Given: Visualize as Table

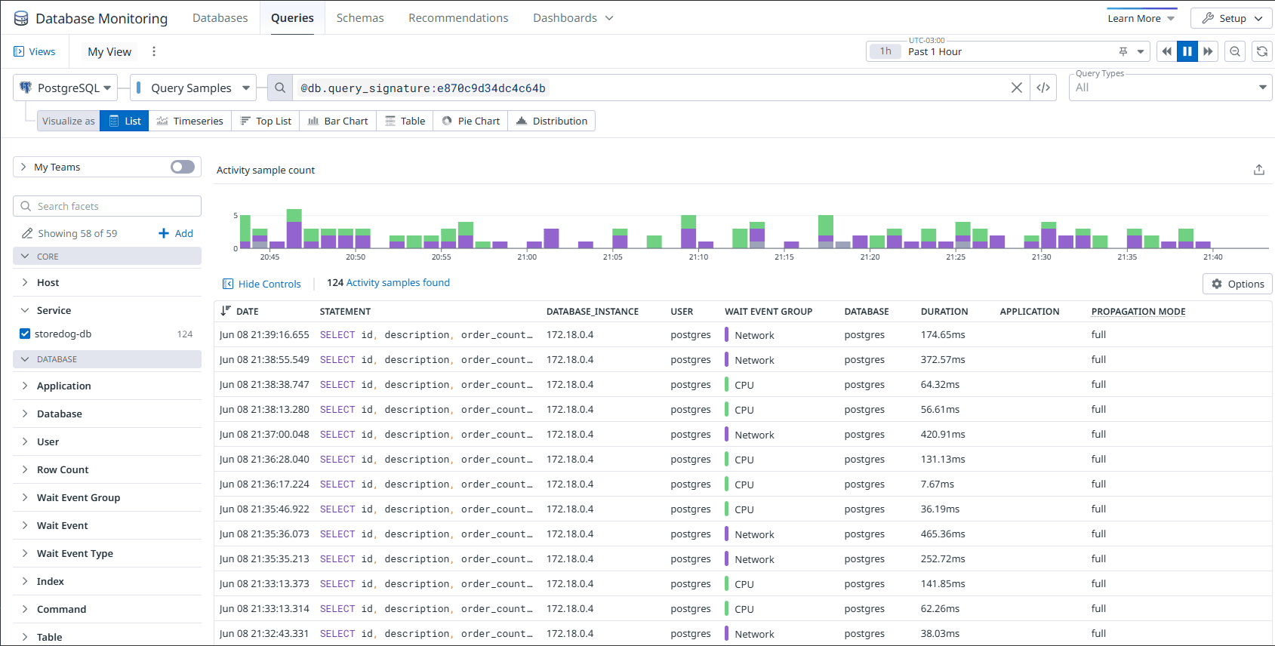Looking at the screenshot, I should (x=405, y=121).
